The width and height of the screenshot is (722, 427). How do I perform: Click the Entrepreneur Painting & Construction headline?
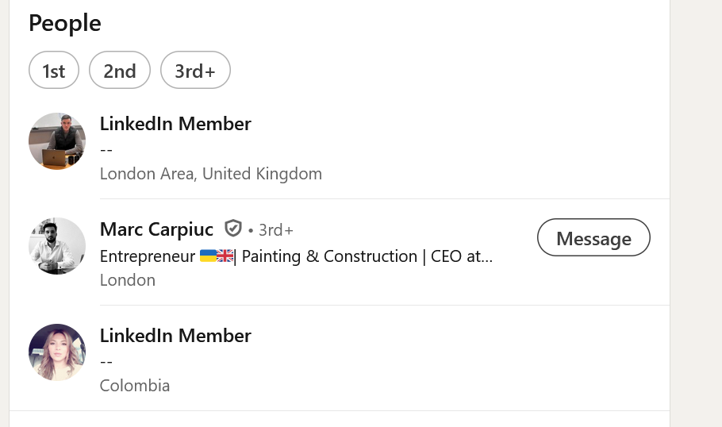coord(296,256)
